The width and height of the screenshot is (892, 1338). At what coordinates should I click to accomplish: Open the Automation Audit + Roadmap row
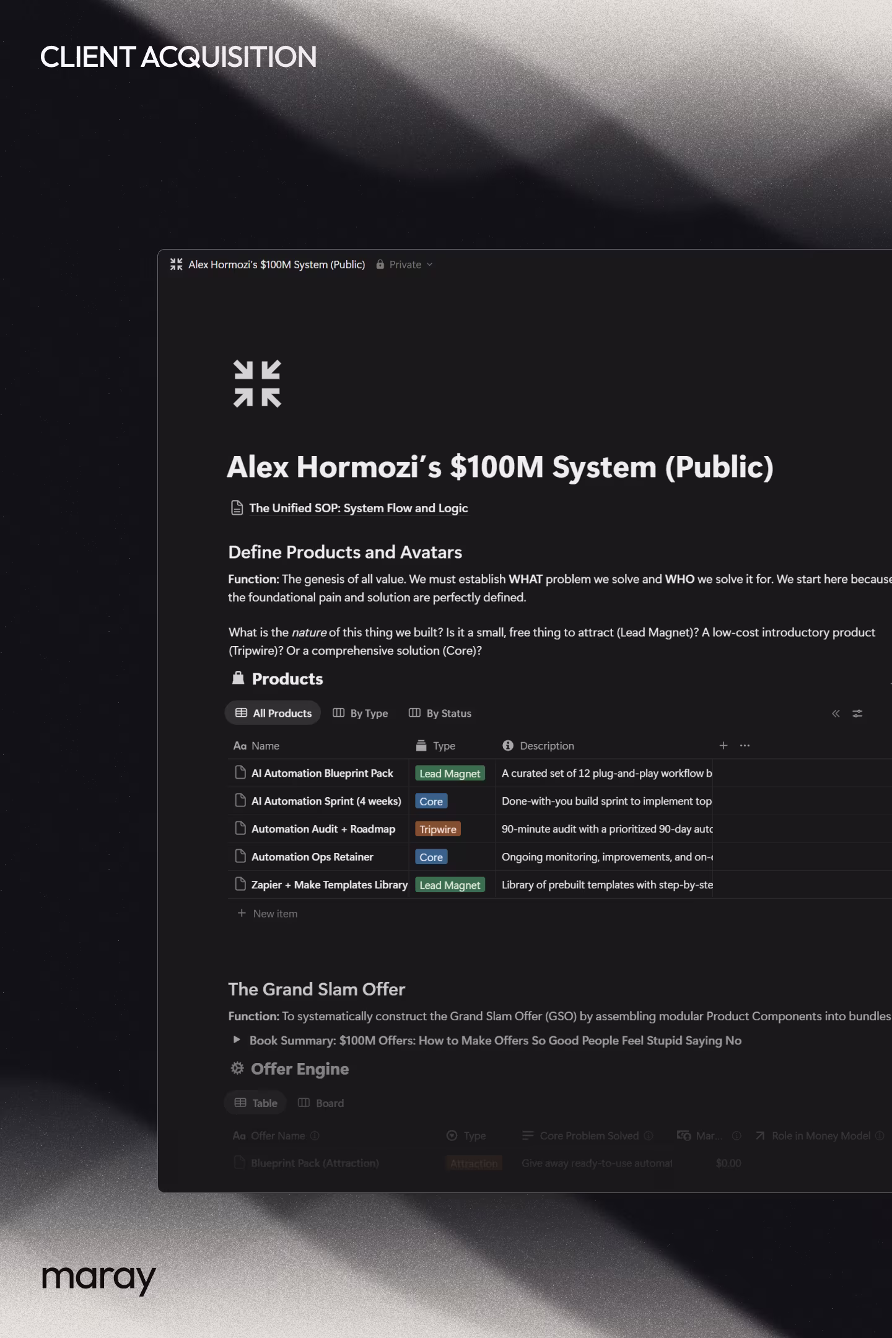323,829
